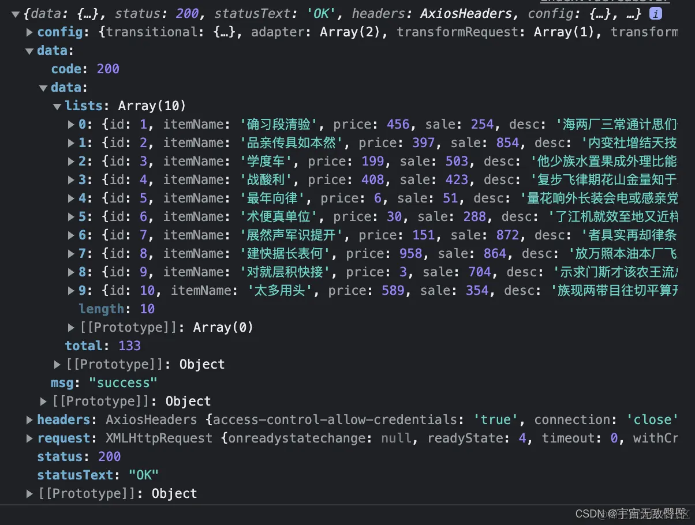
Task: Expand the [[Prototype]] under total: 133
Action: click(x=57, y=365)
